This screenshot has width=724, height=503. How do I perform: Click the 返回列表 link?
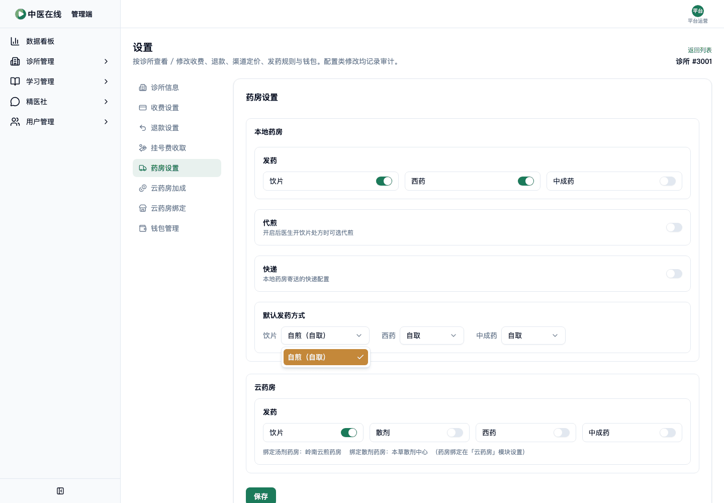(700, 50)
